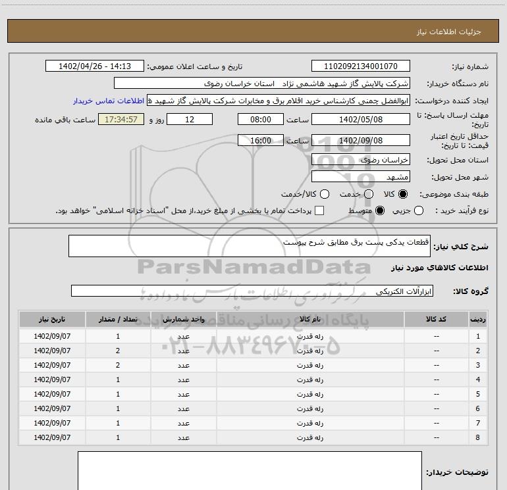This screenshot has height=490, width=507.
Task: Click the تاریخ نیاز column header
Action: (52, 320)
